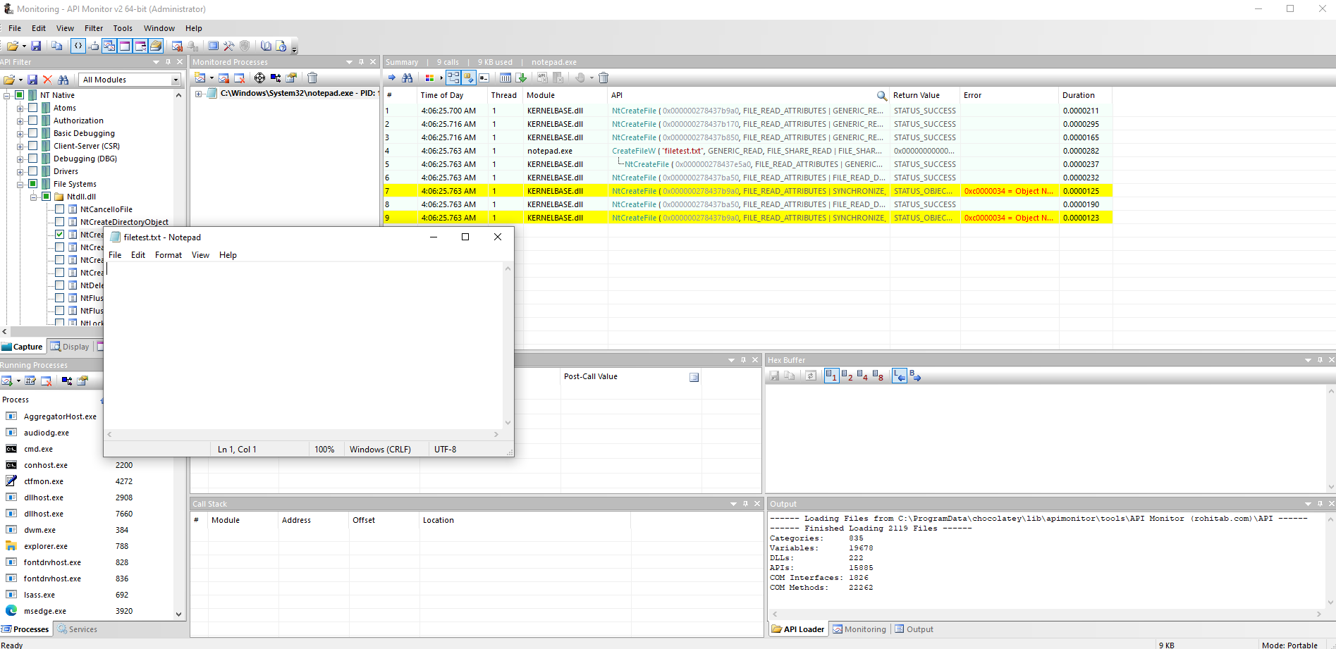The height and width of the screenshot is (649, 1336).
Task: Click the magnifier search icon in API column header
Action: tap(881, 96)
